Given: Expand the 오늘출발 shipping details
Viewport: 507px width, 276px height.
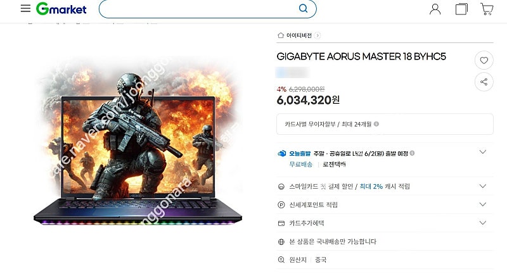Looking at the screenshot, I should [x=483, y=152].
